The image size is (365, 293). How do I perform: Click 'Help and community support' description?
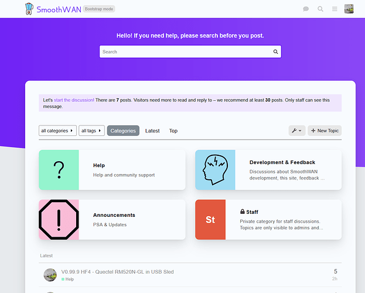[124, 175]
